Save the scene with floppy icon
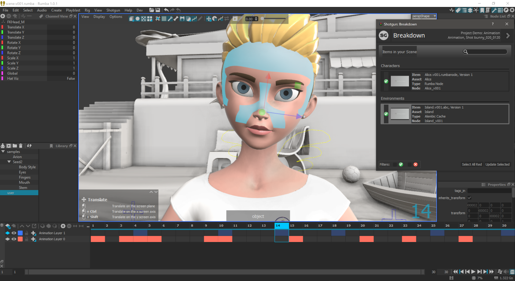515x281 pixels. pyautogui.click(x=158, y=10)
